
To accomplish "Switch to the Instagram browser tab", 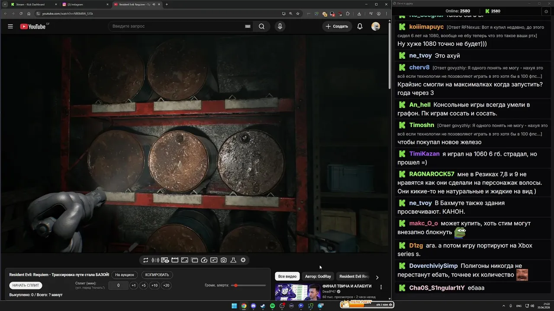I will tap(85, 4).
